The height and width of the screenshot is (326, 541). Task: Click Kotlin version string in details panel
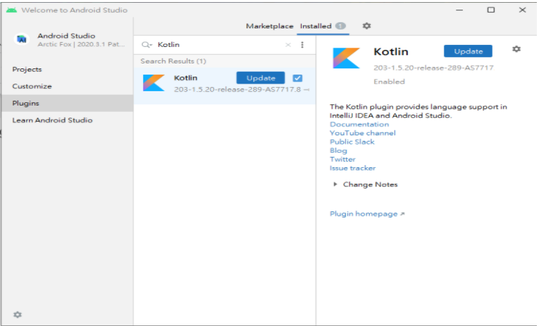(x=434, y=68)
